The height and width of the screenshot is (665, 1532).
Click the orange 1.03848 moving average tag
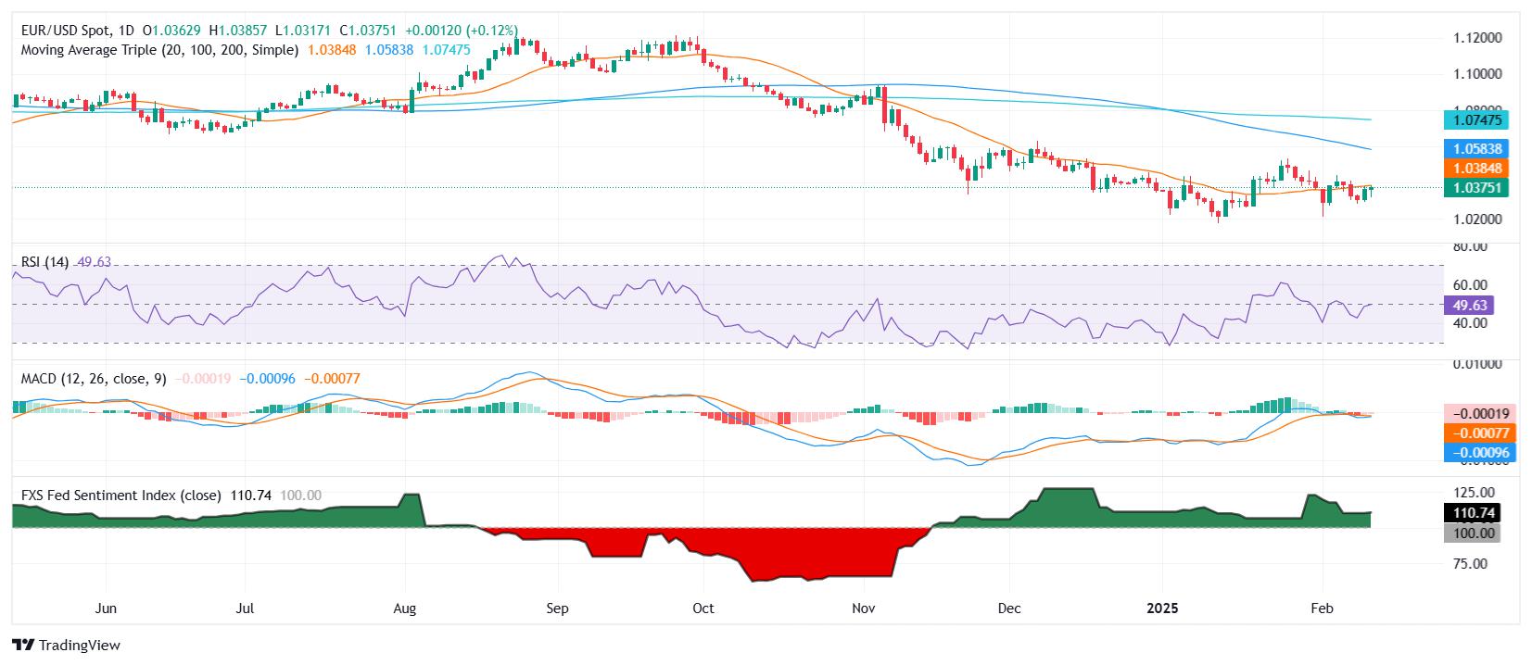pyautogui.click(x=1476, y=169)
